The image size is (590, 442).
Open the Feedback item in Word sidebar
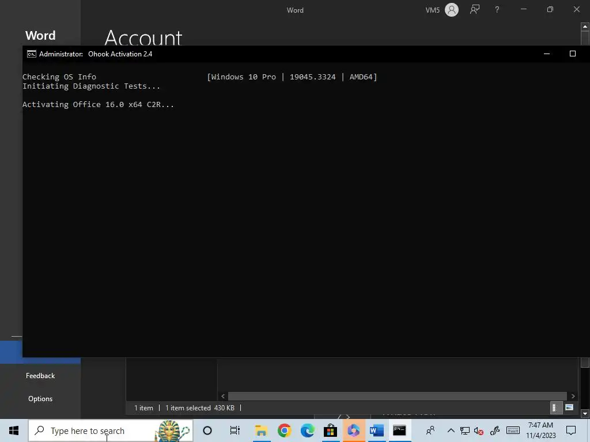pos(40,376)
